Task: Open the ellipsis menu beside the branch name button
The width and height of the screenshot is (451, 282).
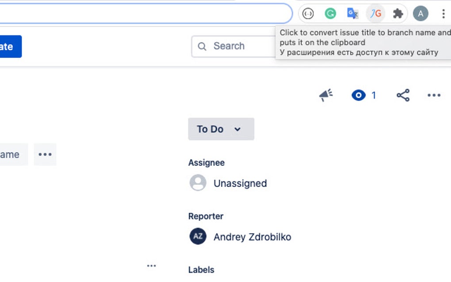Action: coord(45,154)
